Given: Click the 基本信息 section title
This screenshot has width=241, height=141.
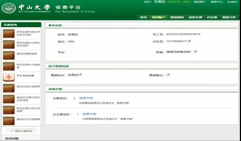Looking at the screenshot, I should click(x=55, y=25).
